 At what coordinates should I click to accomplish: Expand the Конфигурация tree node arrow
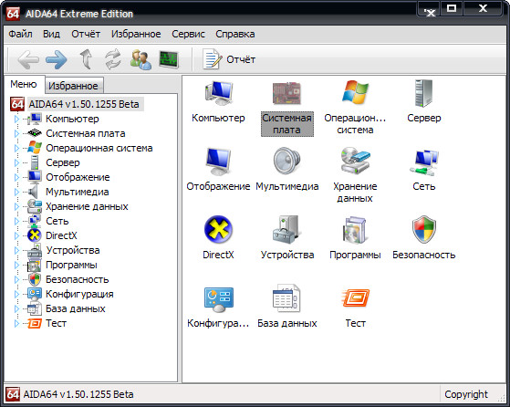click(16, 295)
